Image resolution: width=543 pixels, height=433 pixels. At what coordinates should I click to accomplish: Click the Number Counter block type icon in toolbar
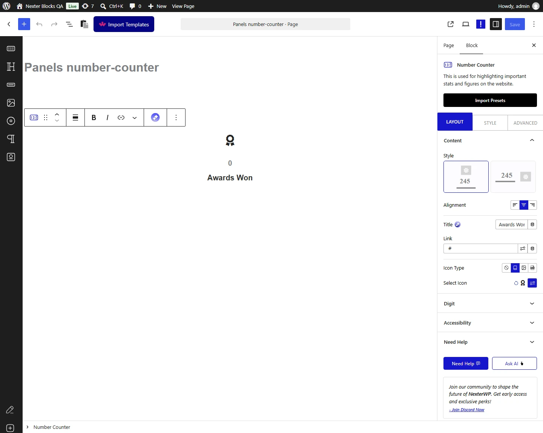click(34, 117)
